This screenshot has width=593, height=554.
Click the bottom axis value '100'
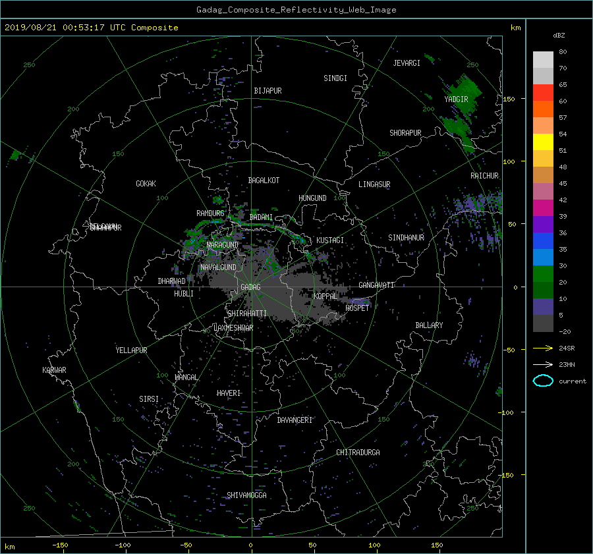tap(374, 545)
